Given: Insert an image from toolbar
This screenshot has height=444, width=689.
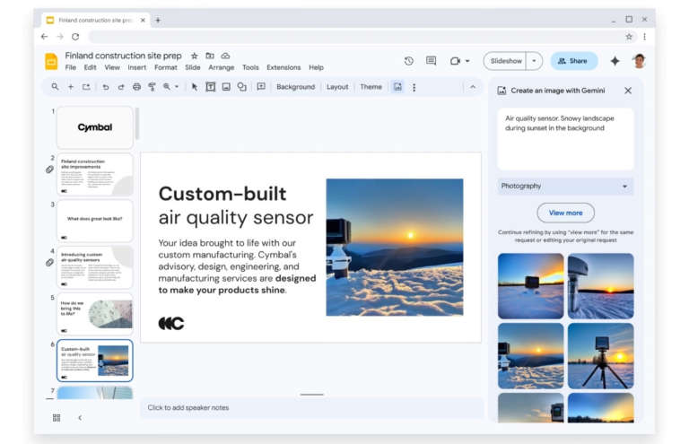Looking at the screenshot, I should (x=226, y=87).
